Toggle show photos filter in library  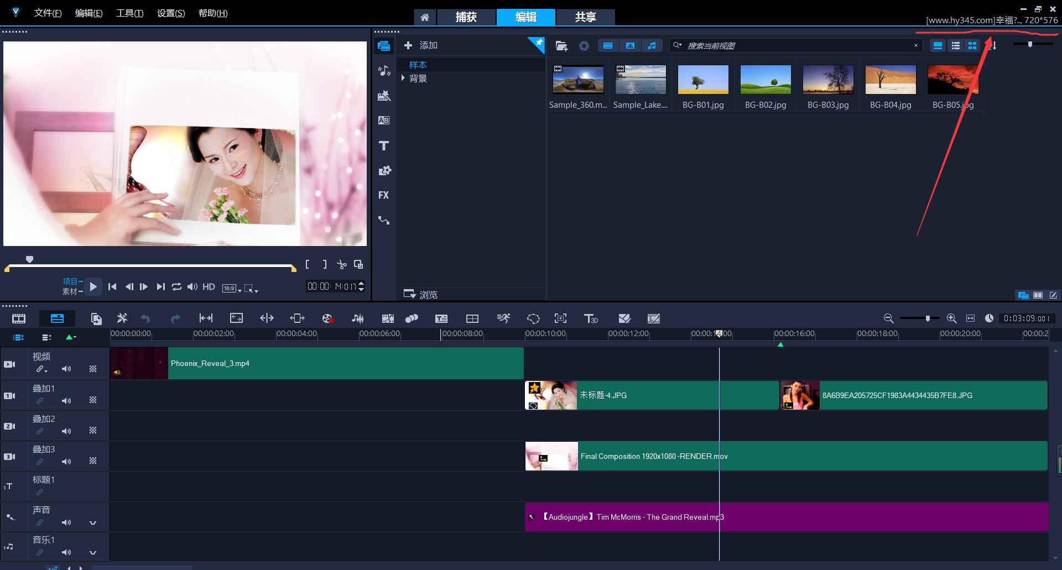tap(630, 46)
